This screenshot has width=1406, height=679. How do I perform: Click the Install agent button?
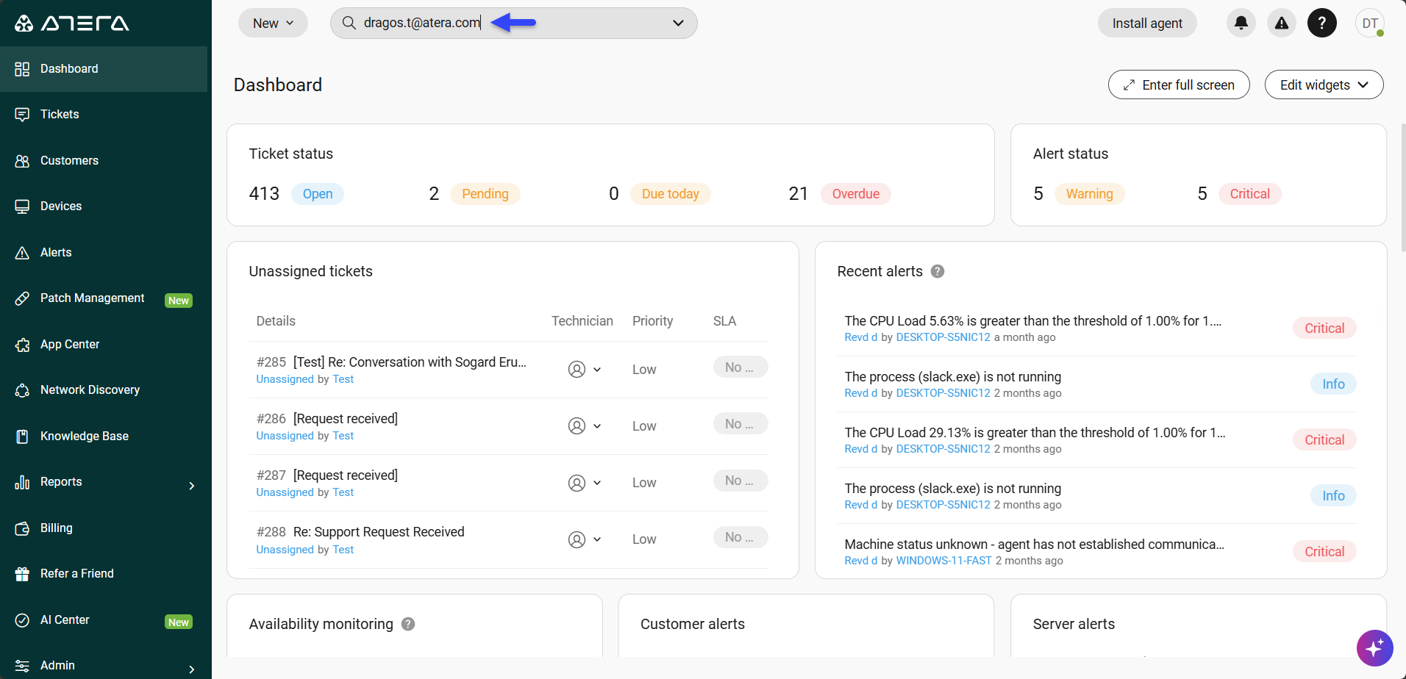pyautogui.click(x=1146, y=23)
